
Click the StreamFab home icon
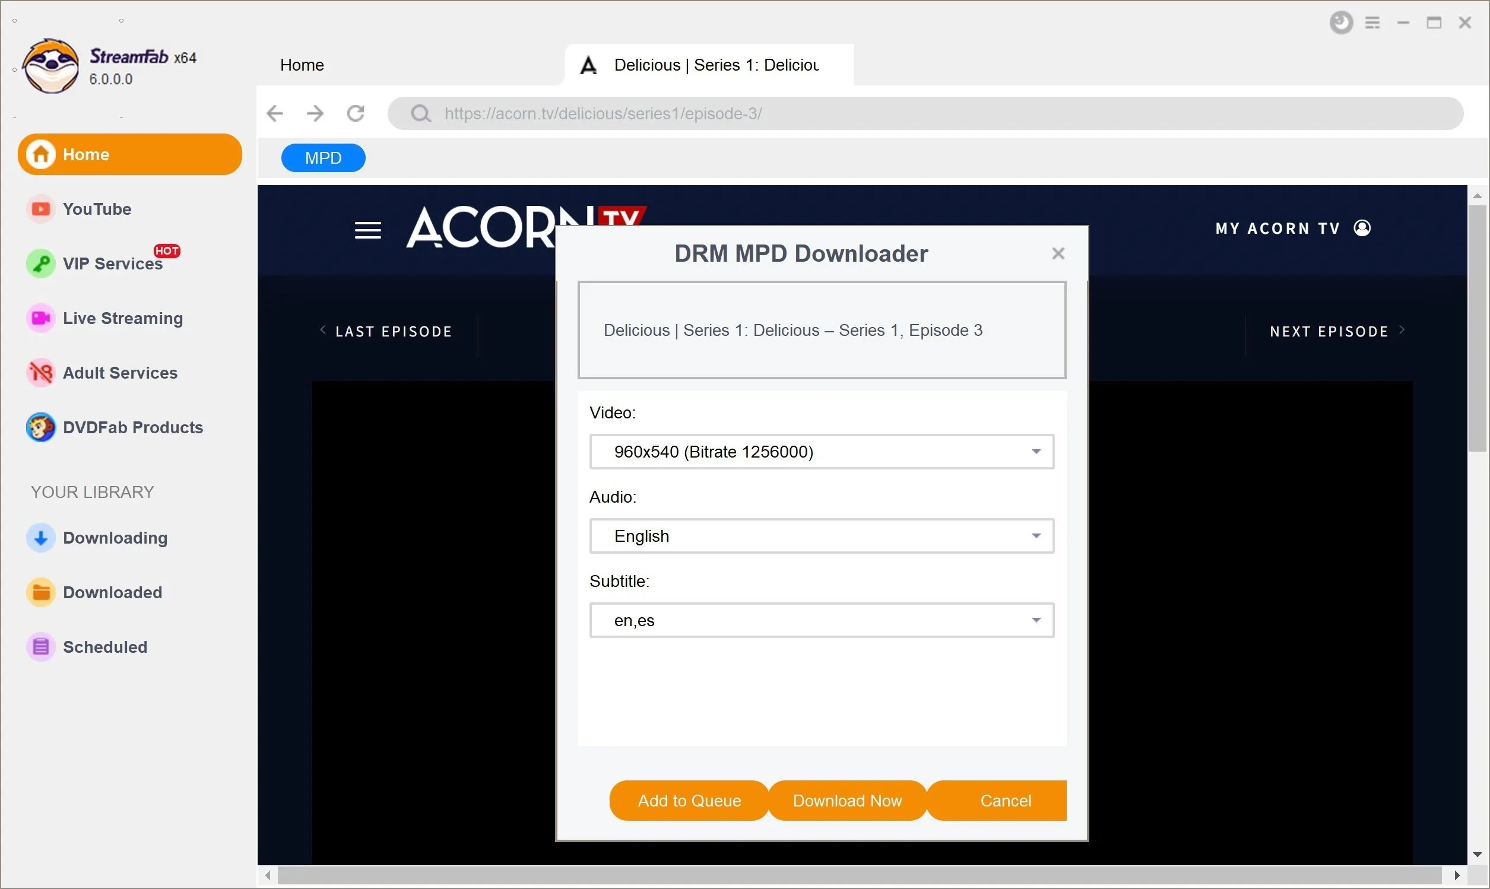coord(40,154)
